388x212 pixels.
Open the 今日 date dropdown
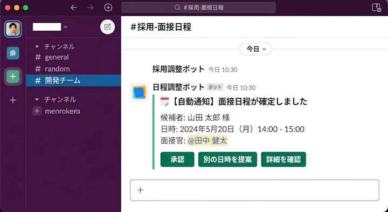[255, 49]
